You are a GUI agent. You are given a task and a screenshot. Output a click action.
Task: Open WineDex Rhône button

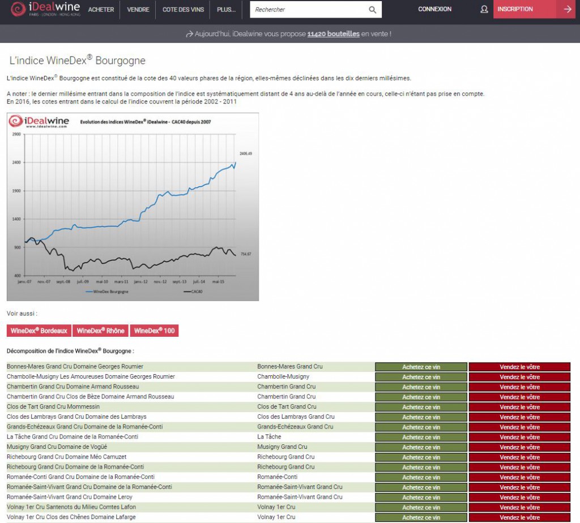[x=101, y=331]
